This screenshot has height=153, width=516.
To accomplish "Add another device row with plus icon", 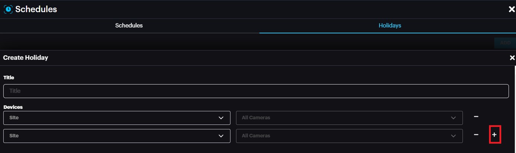I will (494, 135).
